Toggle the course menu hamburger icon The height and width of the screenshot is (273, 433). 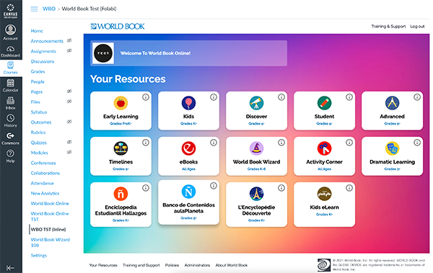point(34,9)
